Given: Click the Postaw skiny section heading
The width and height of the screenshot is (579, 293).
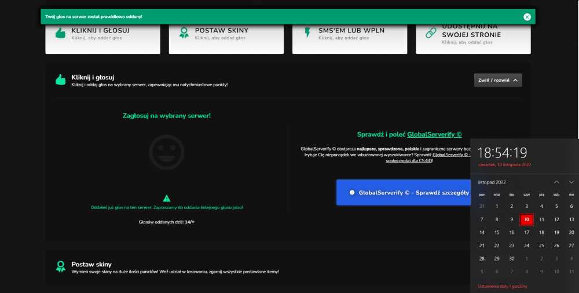Looking at the screenshot, I should 91,264.
